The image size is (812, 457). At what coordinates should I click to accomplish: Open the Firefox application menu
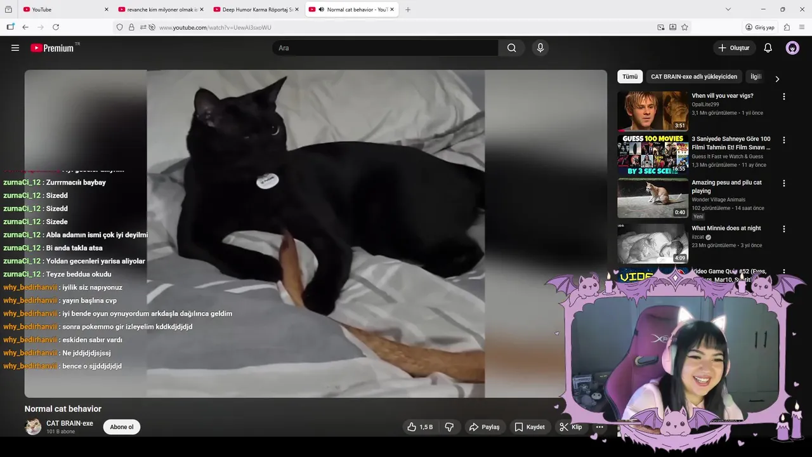click(802, 27)
